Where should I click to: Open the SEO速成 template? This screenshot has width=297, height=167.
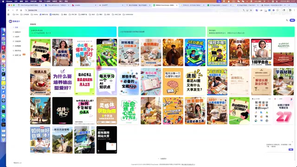pyautogui.click(x=195, y=52)
